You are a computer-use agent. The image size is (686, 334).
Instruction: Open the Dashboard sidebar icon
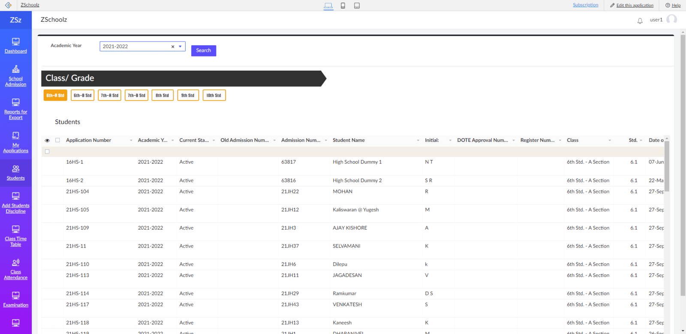tap(16, 42)
